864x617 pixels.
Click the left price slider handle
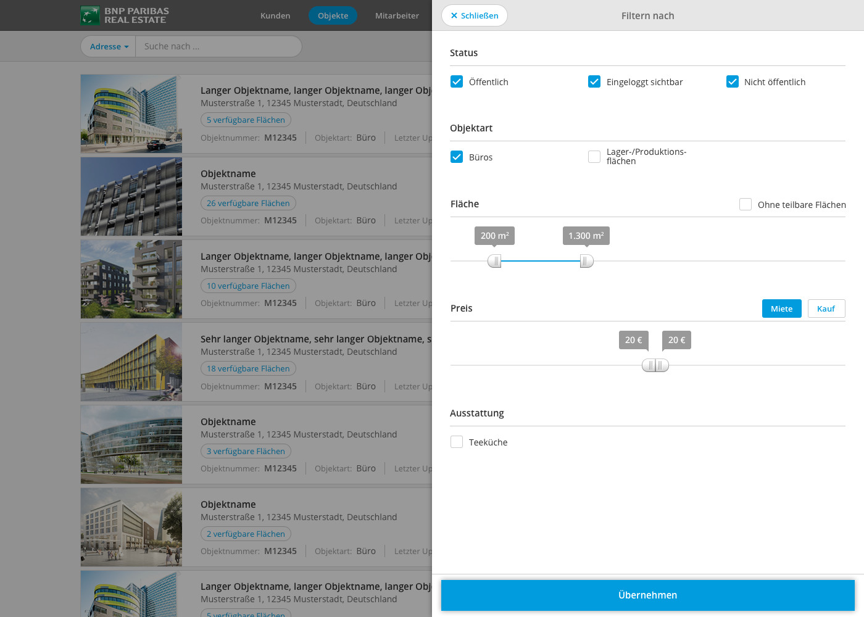click(x=649, y=365)
